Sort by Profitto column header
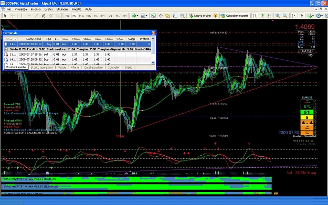 (x=144, y=39)
